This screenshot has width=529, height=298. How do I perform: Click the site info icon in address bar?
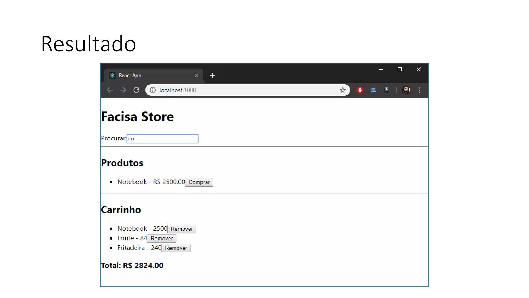pos(153,90)
